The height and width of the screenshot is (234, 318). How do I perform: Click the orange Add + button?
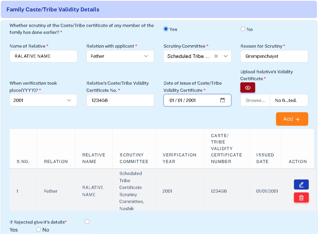coord(292,119)
